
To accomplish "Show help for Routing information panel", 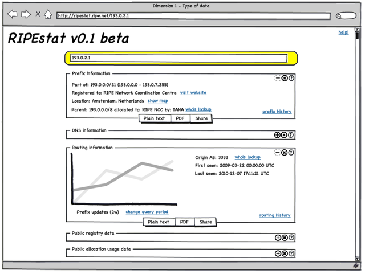I will pyautogui.click(x=291, y=153).
